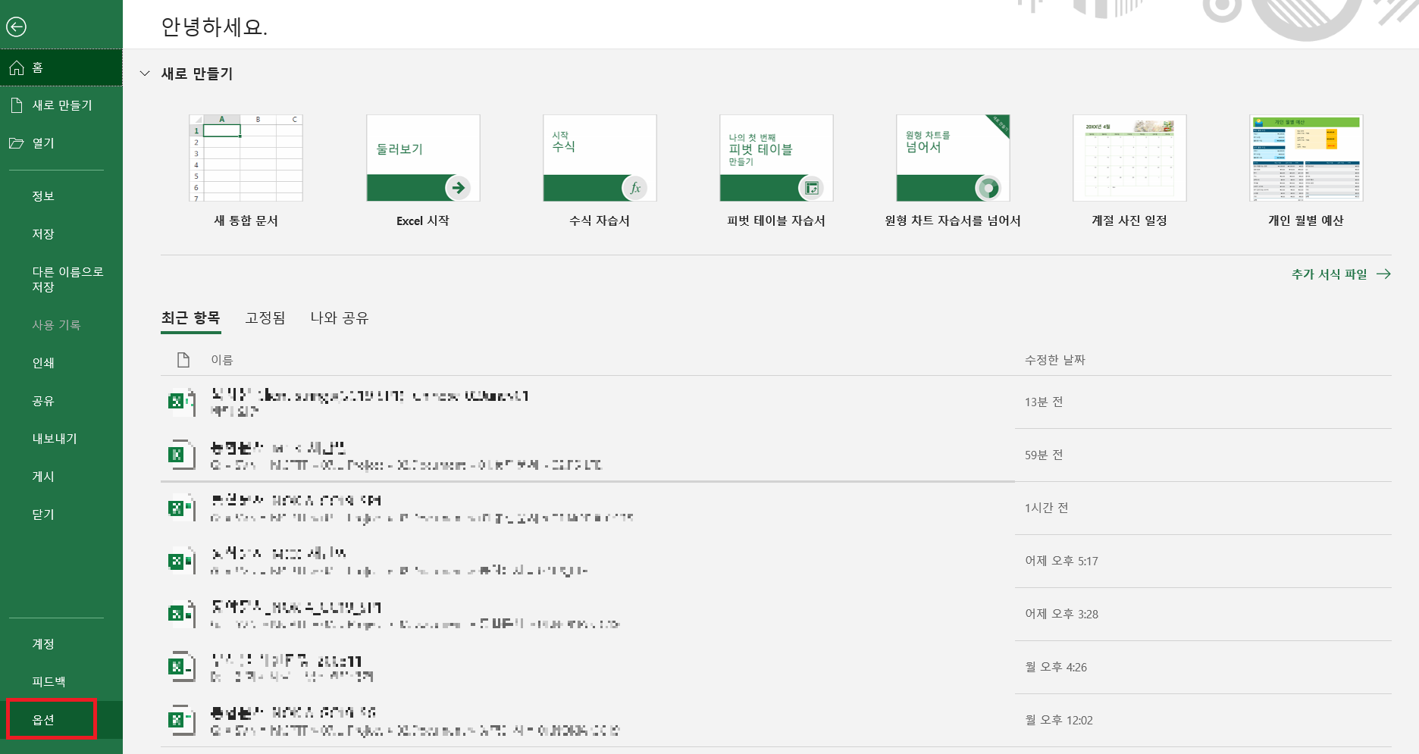The image size is (1419, 754).
Task: Open the 피드백 page
Action: click(61, 682)
